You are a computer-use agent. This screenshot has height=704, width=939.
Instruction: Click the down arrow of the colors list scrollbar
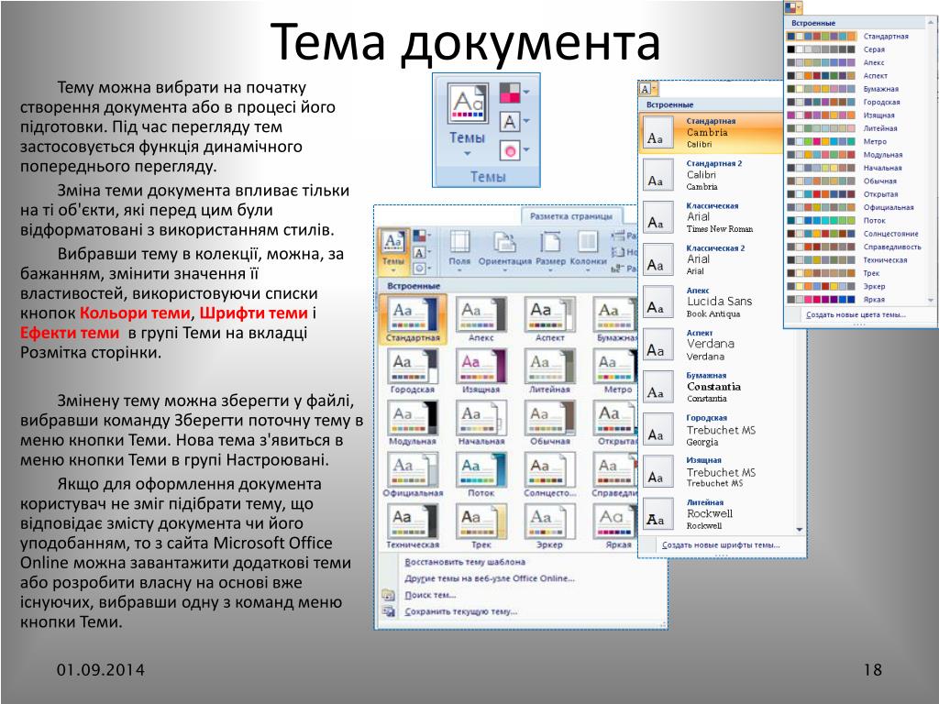click(931, 300)
